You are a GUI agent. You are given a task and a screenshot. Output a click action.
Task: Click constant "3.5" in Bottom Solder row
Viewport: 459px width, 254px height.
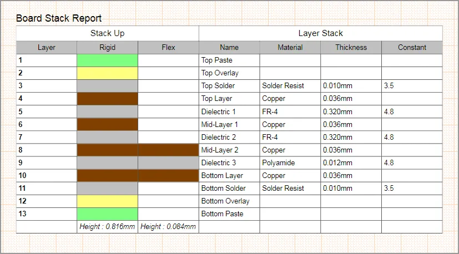[412, 189]
